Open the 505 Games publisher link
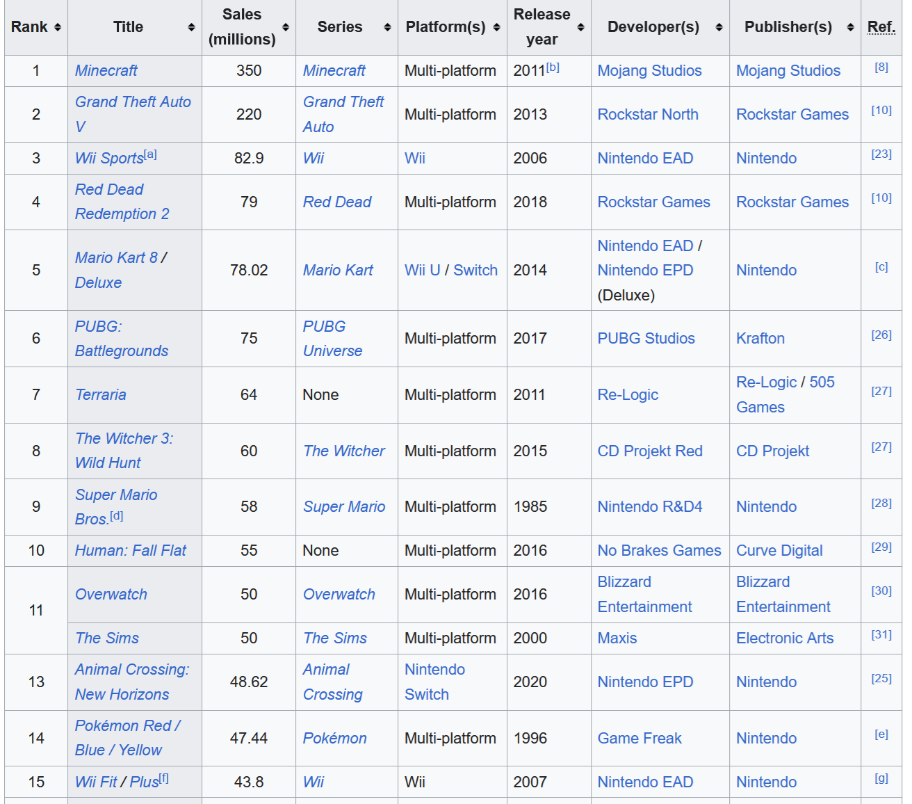Image resolution: width=912 pixels, height=804 pixels. point(785,395)
